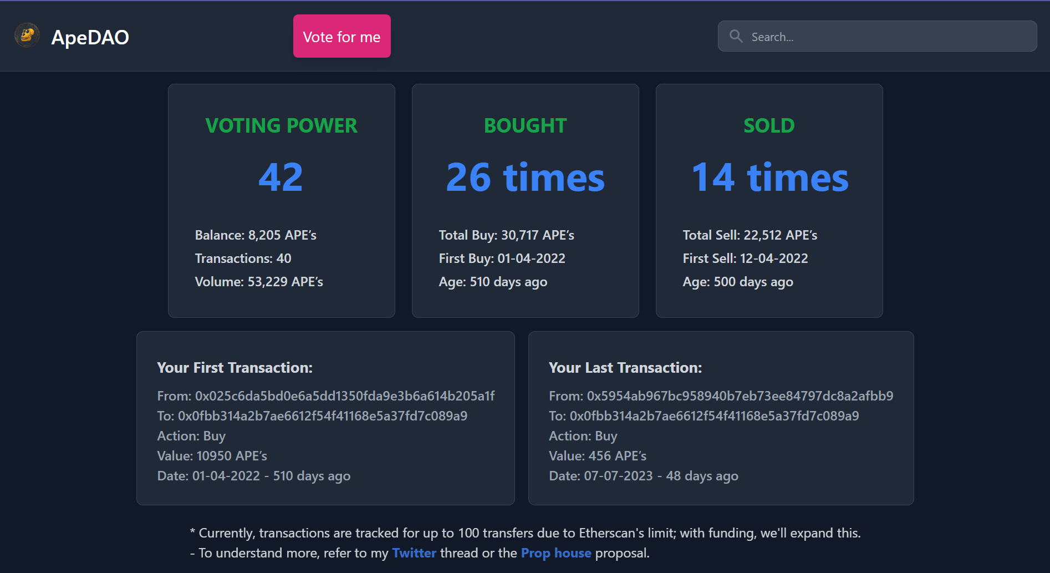Click the Balance 8,205 APE's line
The width and height of the screenshot is (1050, 573).
coord(256,235)
